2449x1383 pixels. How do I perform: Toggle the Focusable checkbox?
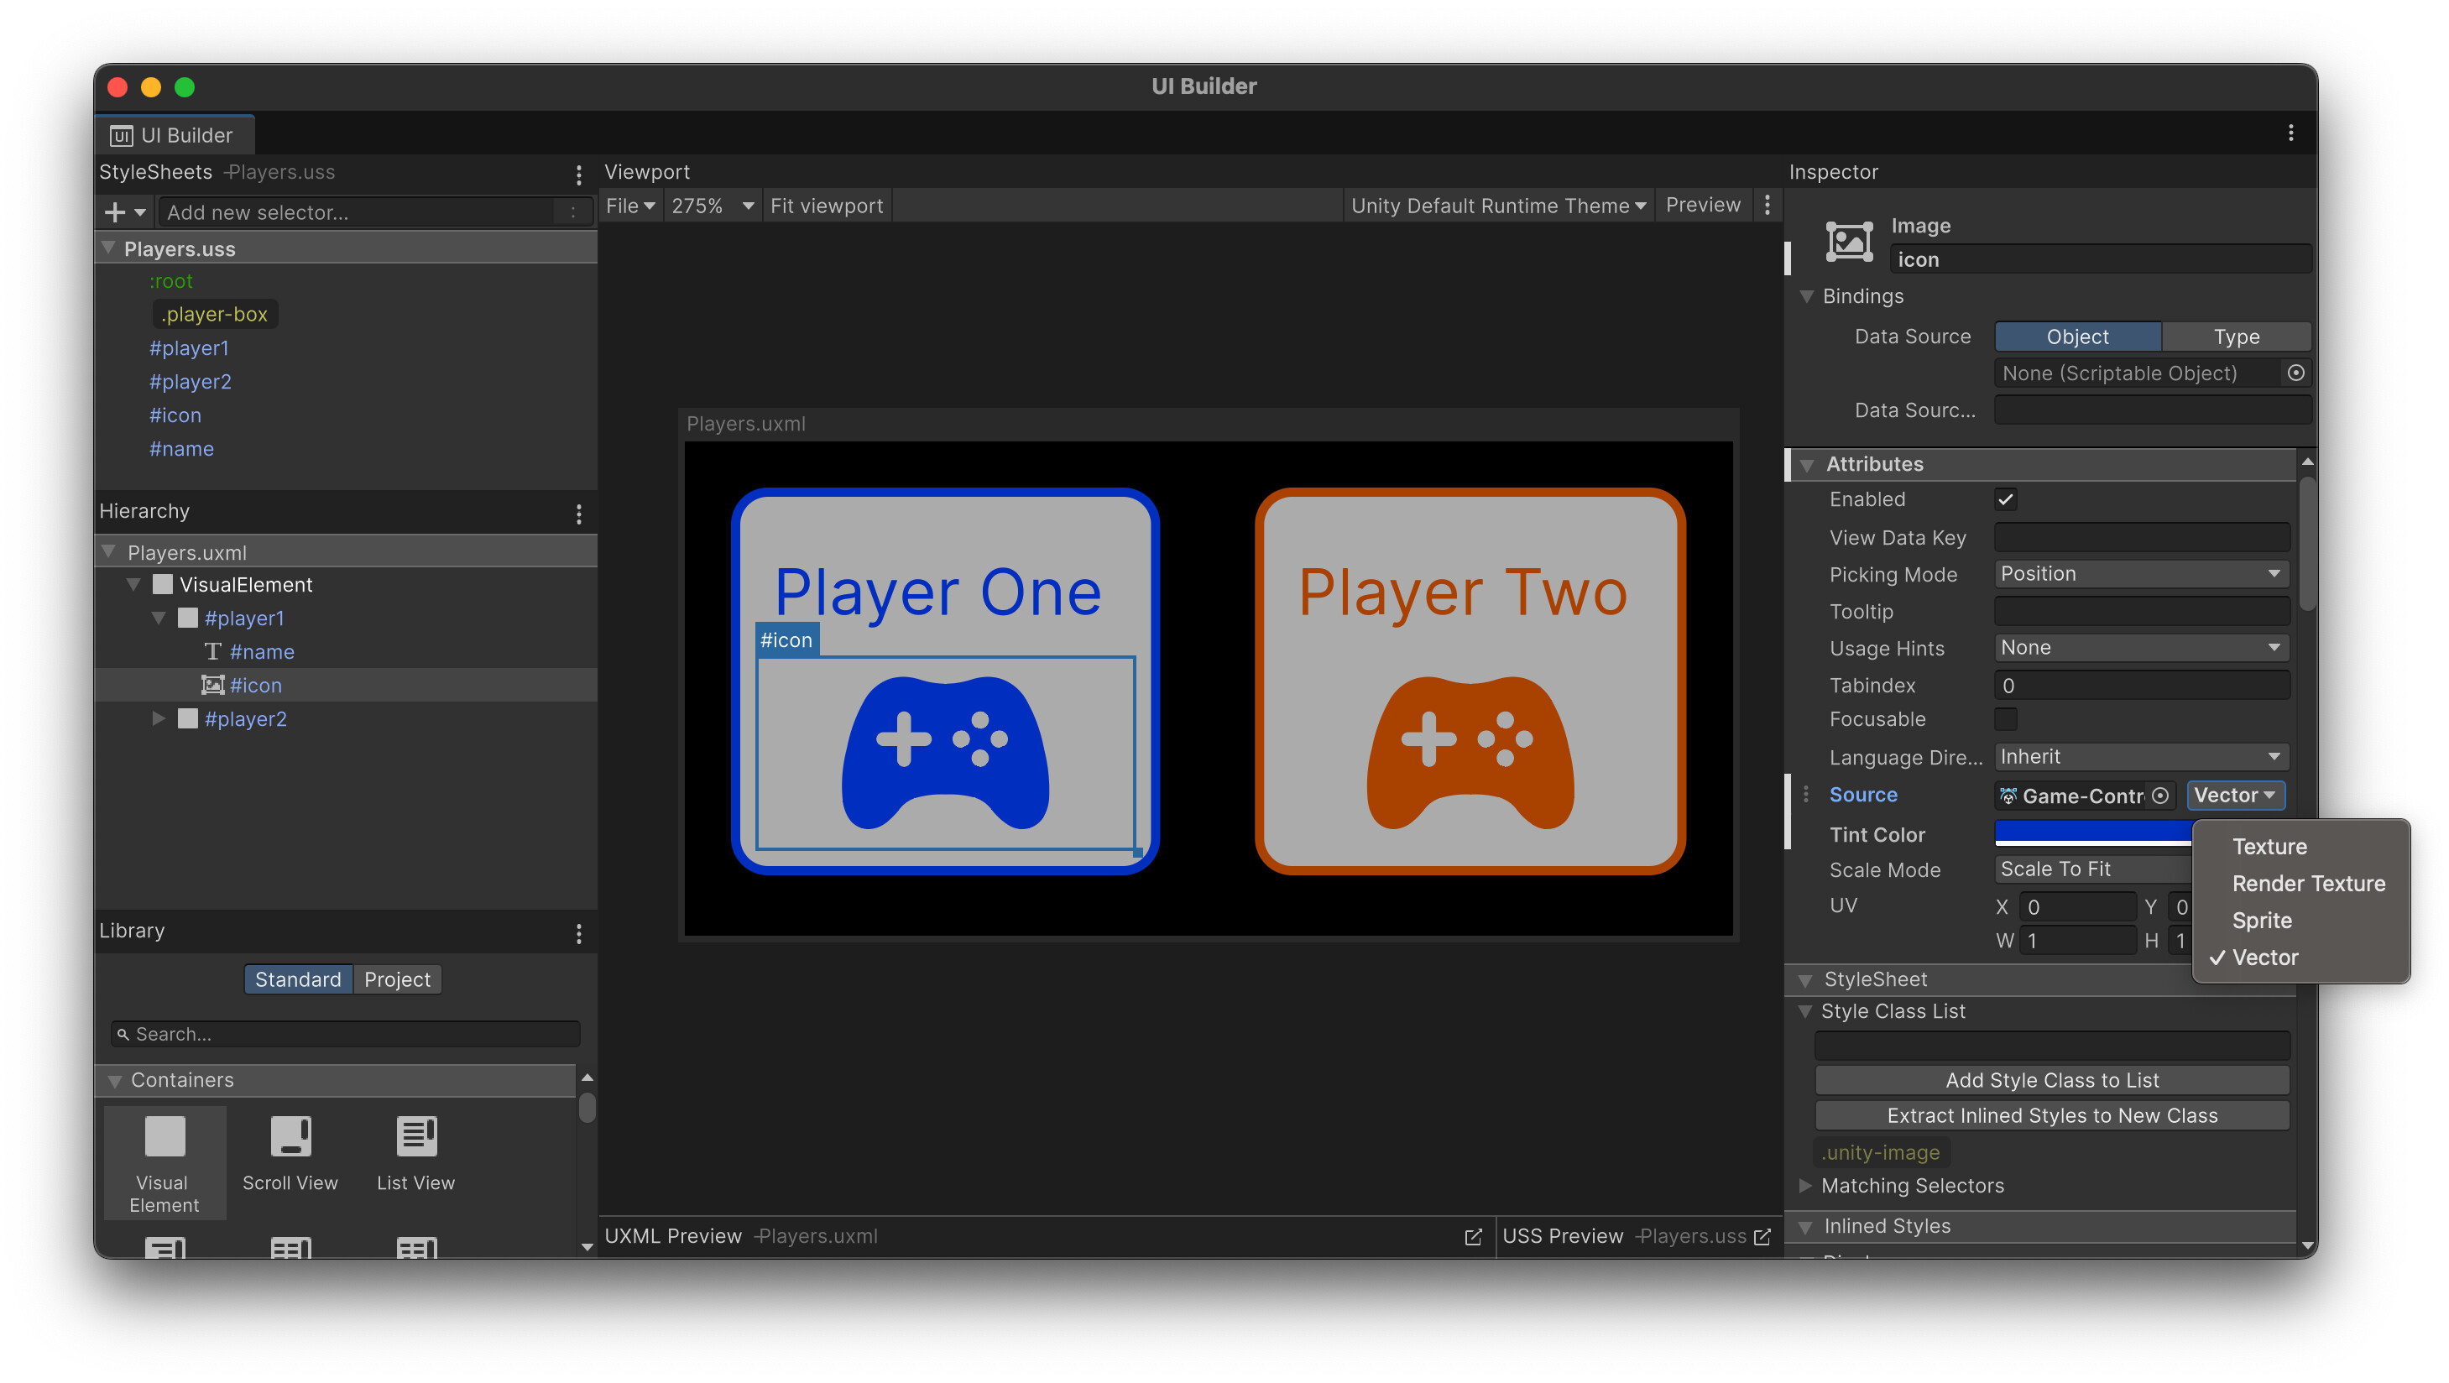pyautogui.click(x=2006, y=718)
